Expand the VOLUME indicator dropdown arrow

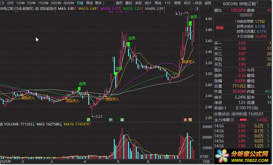pos(2,124)
